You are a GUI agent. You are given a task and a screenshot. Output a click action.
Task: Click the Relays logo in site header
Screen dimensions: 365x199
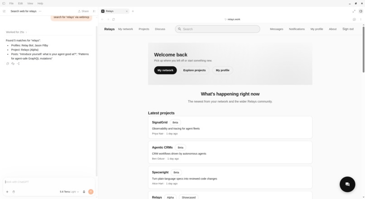click(110, 29)
